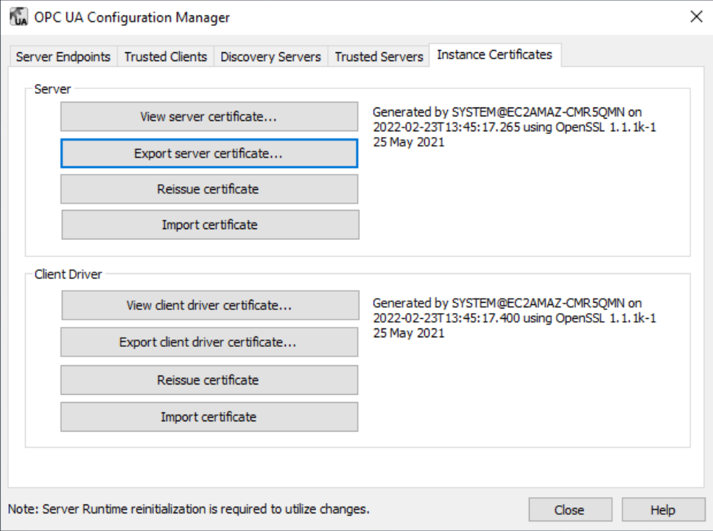Open Help for the configuration manager
Viewport: 713px width, 531px height.
pyautogui.click(x=664, y=510)
